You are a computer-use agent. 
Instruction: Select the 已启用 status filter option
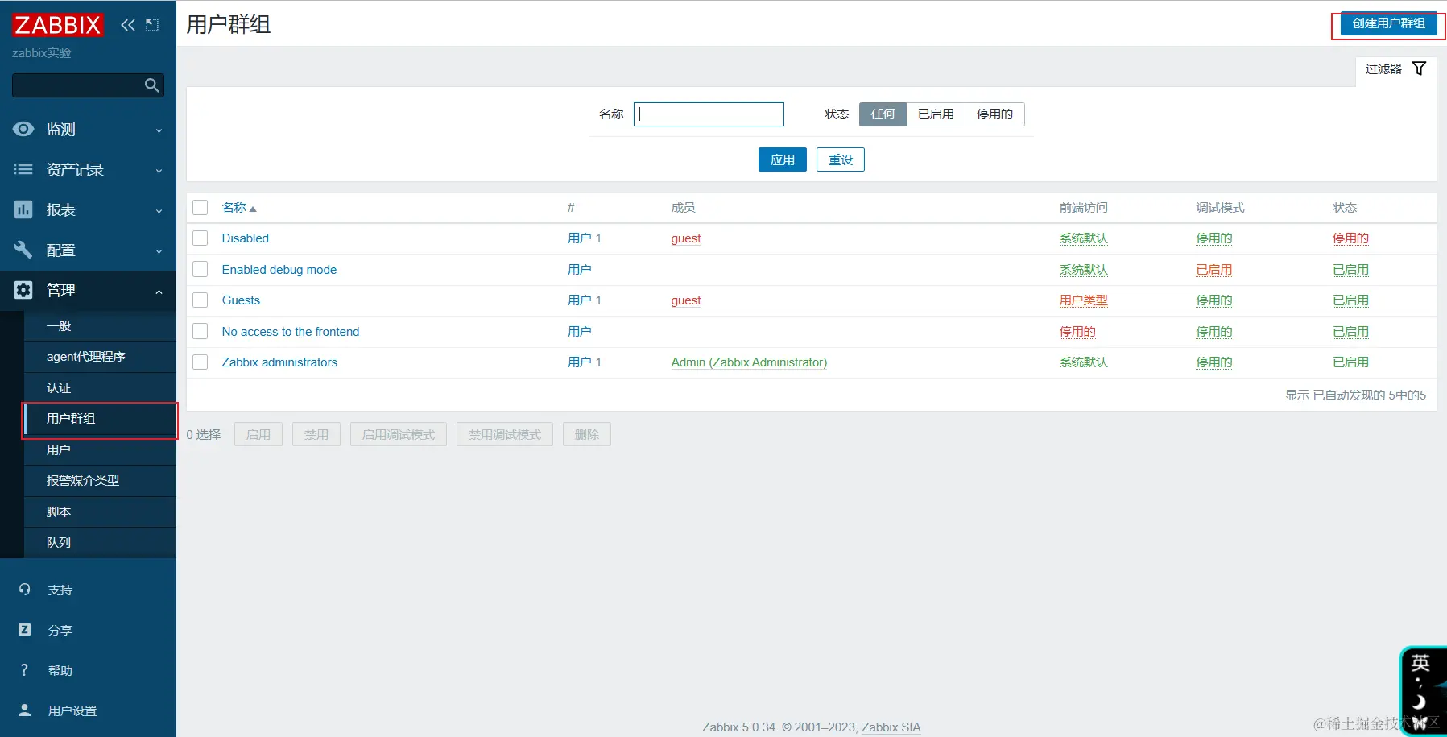[x=936, y=114]
